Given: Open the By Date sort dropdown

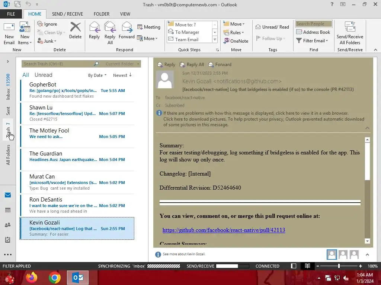Looking at the screenshot, I should tap(97, 75).
